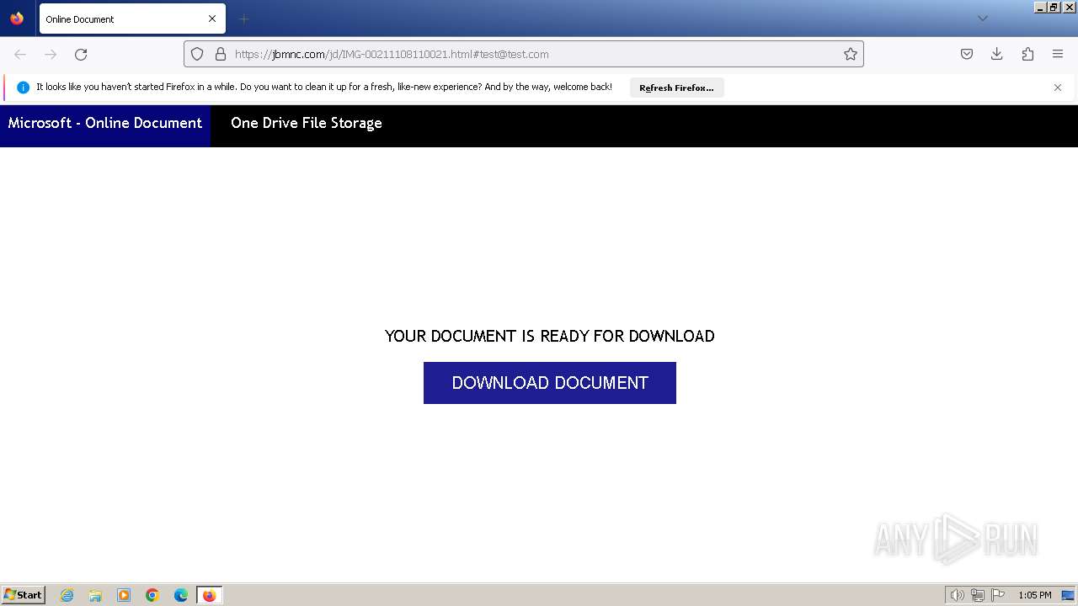Select Firefox taskbar button

(209, 595)
